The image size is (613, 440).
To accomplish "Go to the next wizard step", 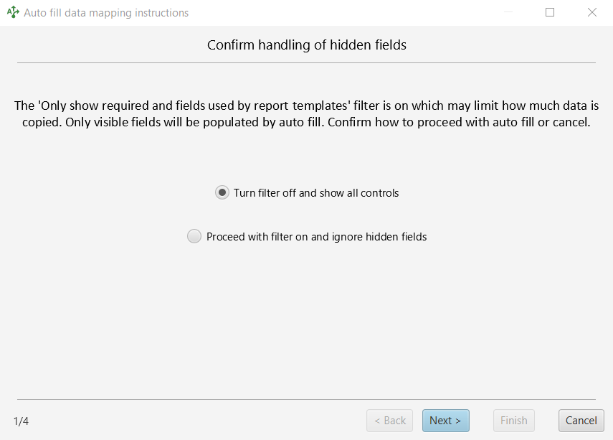I will click(x=446, y=421).
